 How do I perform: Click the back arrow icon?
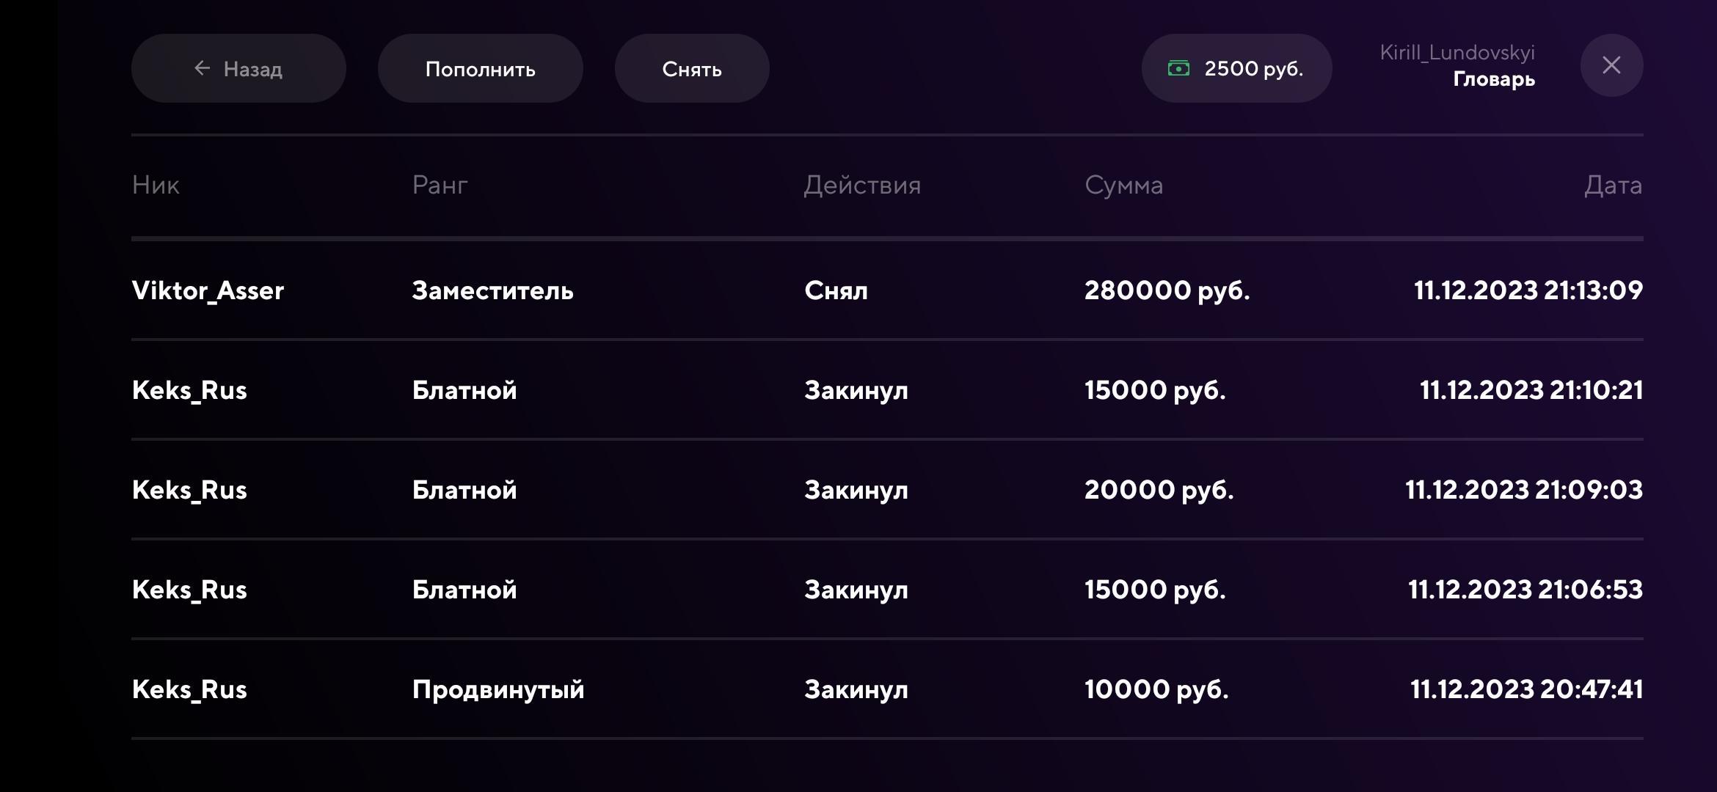click(x=202, y=68)
